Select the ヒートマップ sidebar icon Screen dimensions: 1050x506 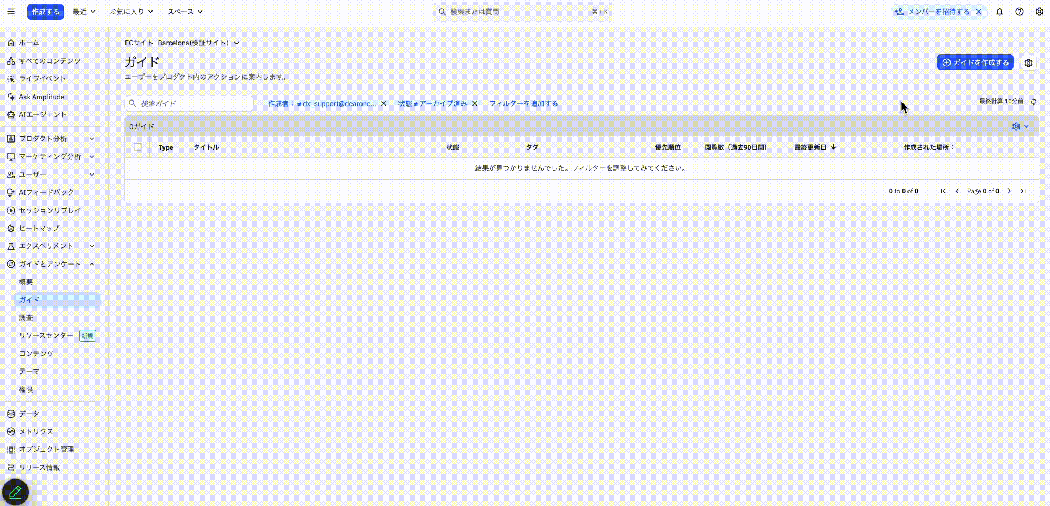click(11, 228)
